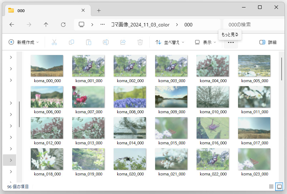Click コマ画像_2024_11_03_color in the breadcrumb
Image resolution: width=287 pixels, height=194 pixels.
[x=140, y=25]
